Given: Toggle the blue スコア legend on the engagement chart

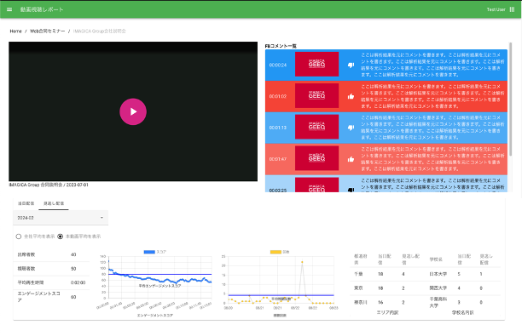Looking at the screenshot, I should click(154, 252).
